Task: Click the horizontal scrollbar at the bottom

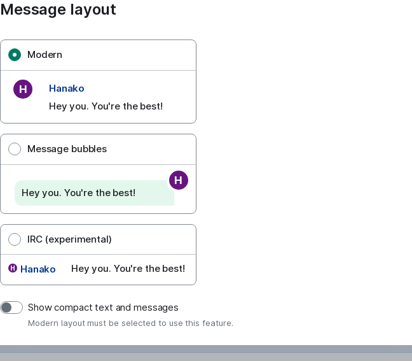Action: 206,349
